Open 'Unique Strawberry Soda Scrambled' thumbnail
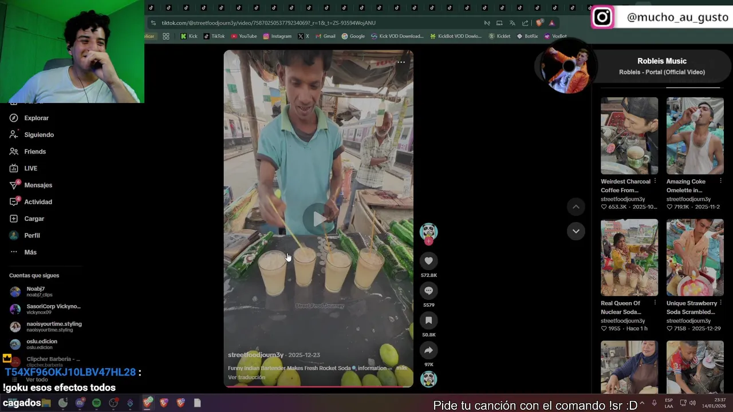 pyautogui.click(x=695, y=257)
